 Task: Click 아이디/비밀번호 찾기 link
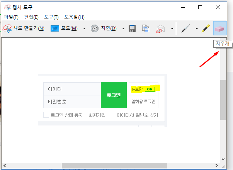138,115
